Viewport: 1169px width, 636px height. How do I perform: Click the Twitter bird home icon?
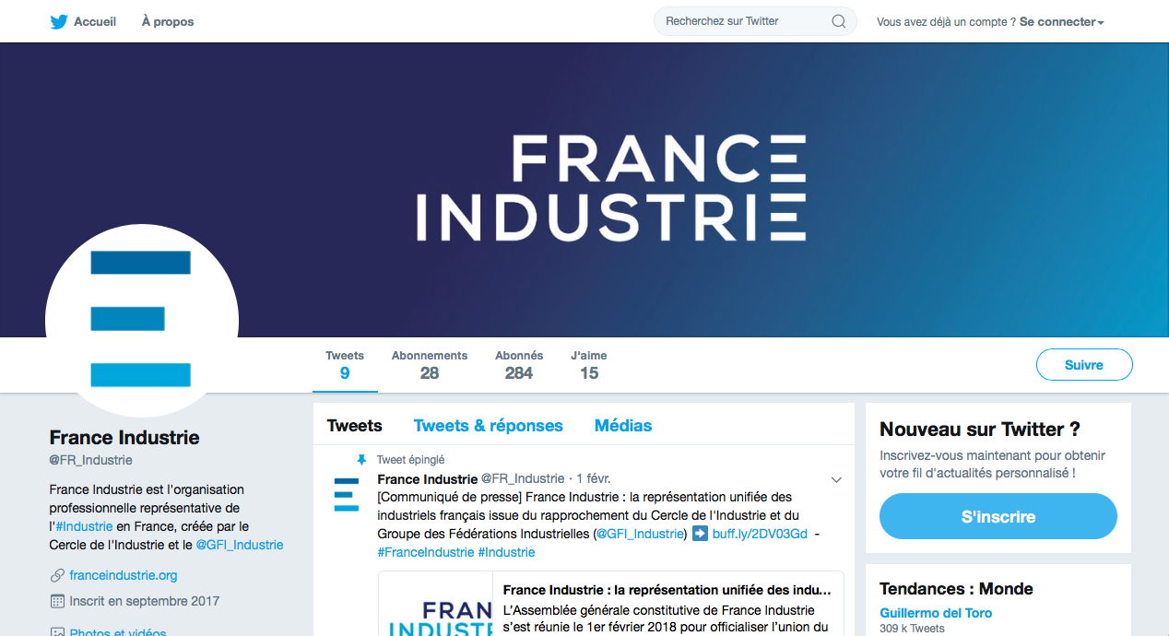point(59,21)
